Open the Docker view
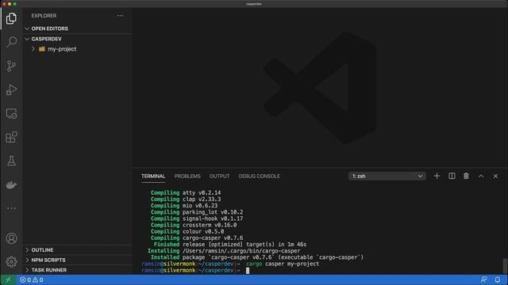The image size is (508, 285). (x=11, y=184)
